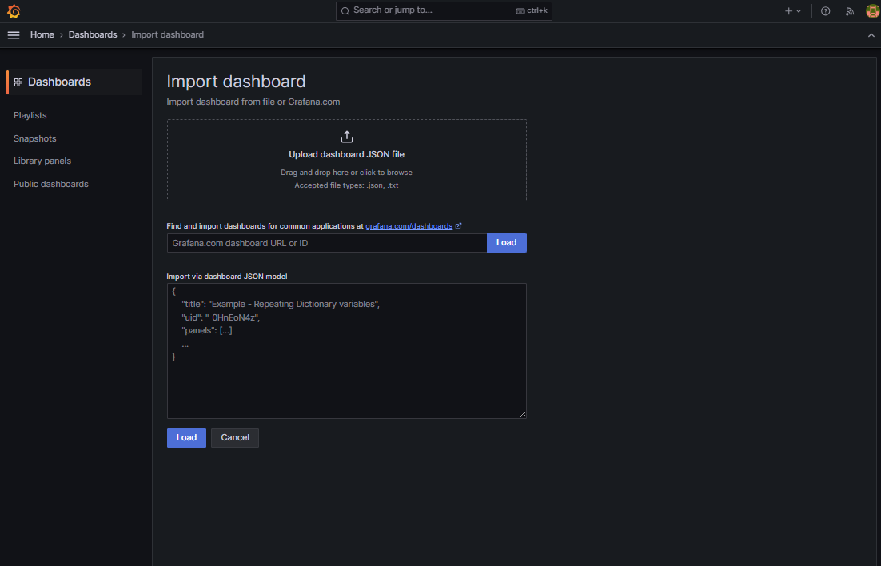
Task: Open the news feed icon
Action: tap(849, 10)
